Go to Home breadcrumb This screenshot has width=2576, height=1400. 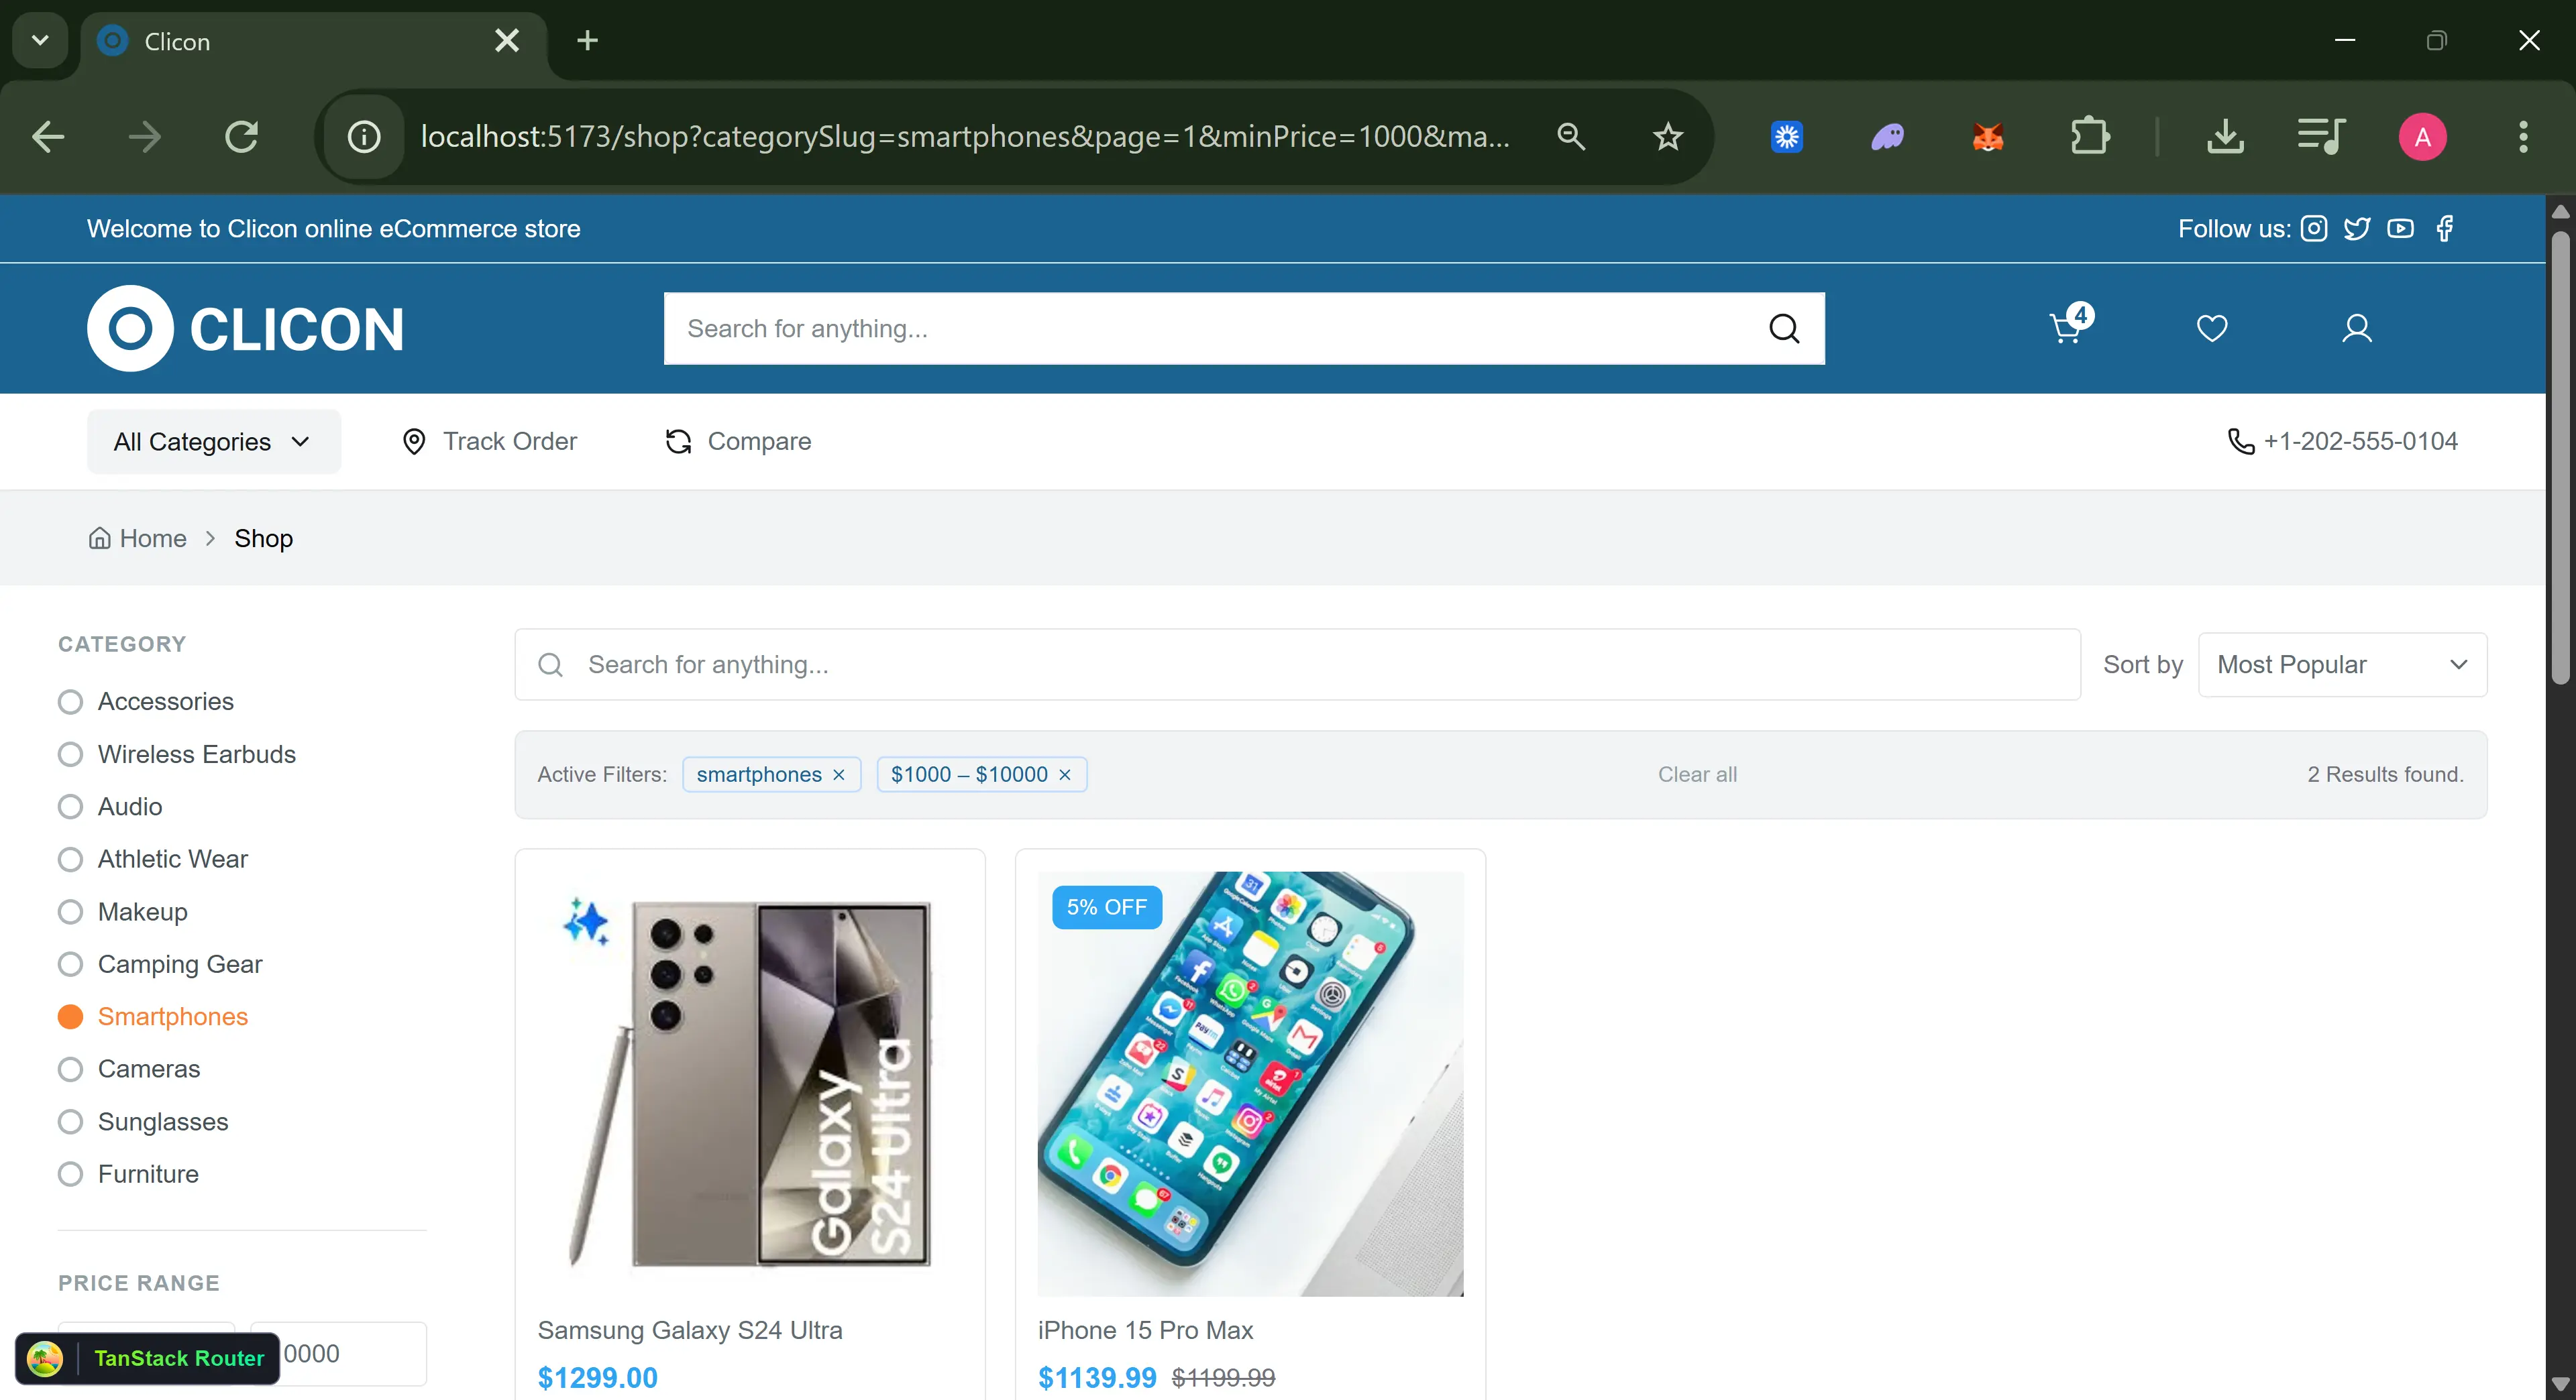coord(137,538)
